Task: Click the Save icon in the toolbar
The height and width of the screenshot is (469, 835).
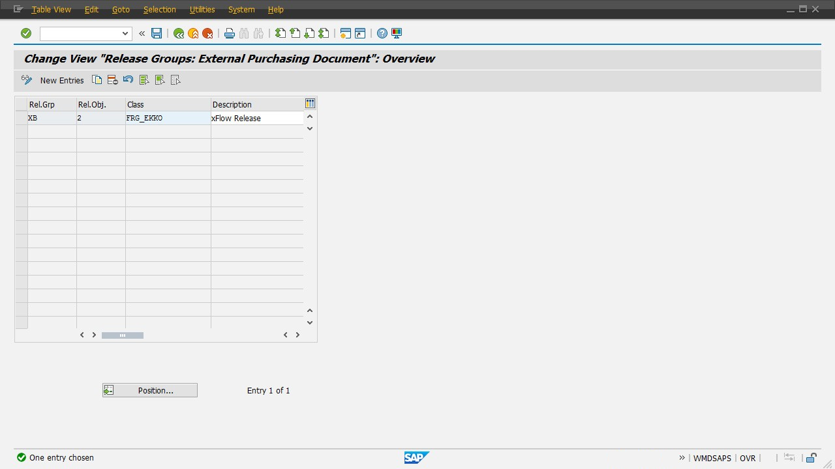Action: pyautogui.click(x=157, y=33)
